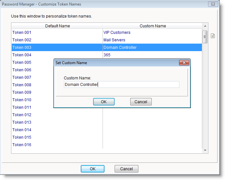Select Token 016 in the list
225x180 pixels.
(x=22, y=145)
